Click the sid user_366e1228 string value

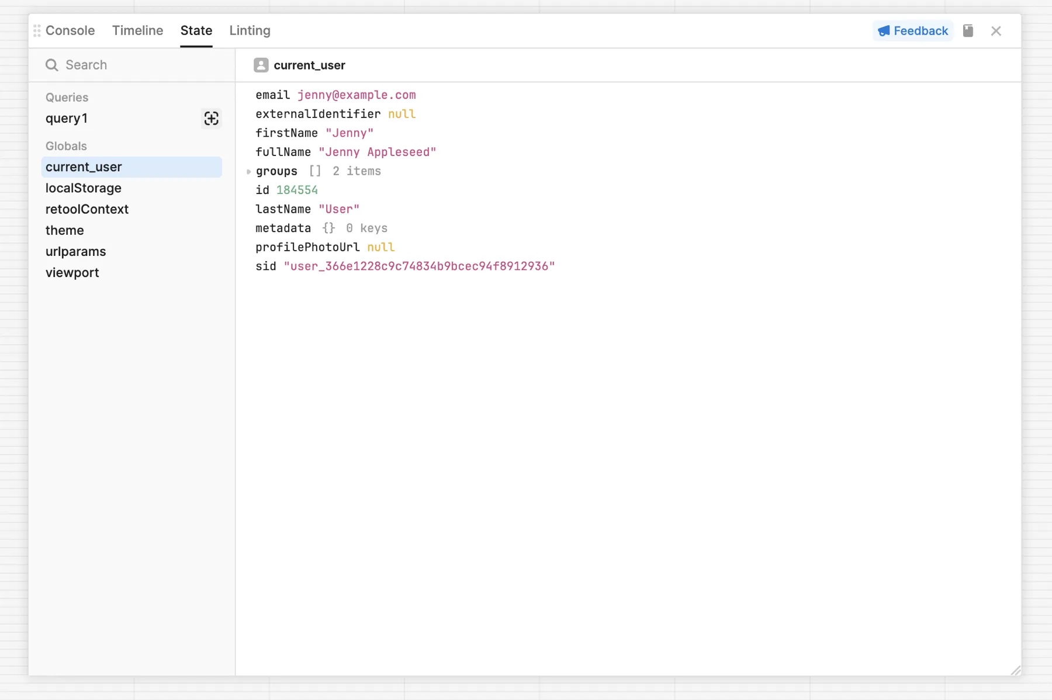(x=419, y=266)
